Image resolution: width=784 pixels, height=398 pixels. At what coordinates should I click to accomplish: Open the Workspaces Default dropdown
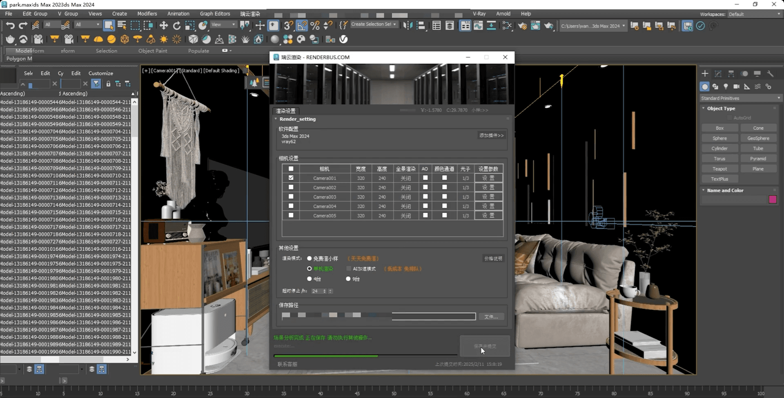(754, 14)
